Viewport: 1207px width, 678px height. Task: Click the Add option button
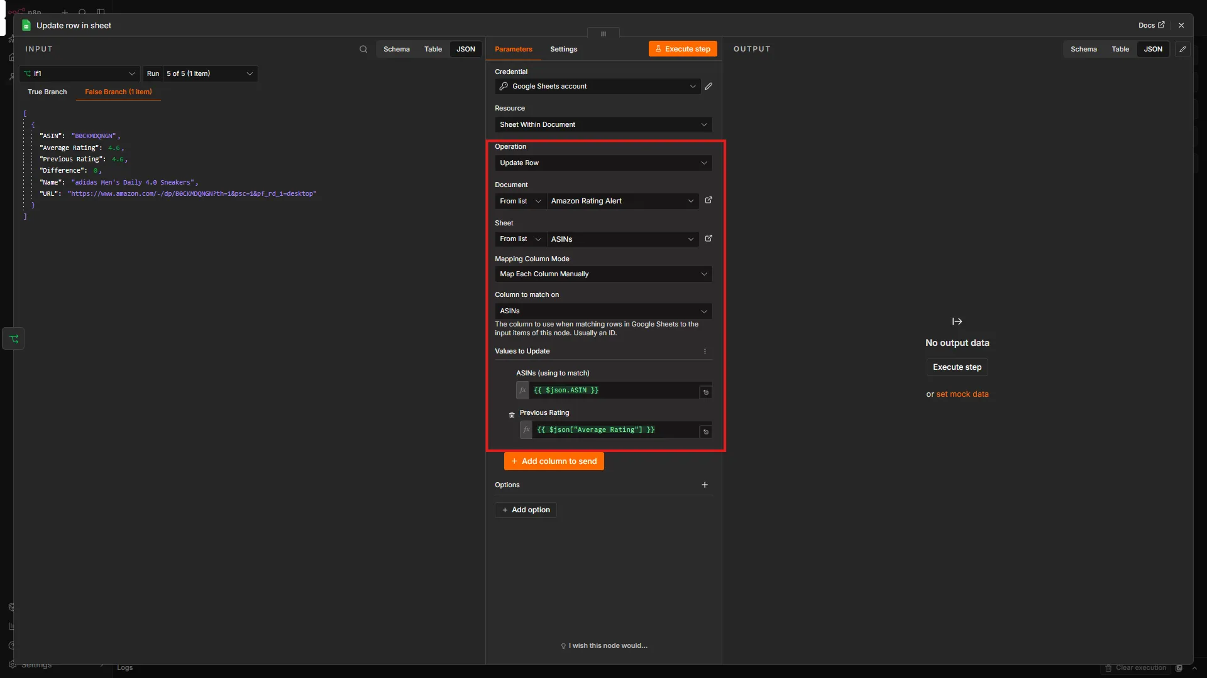(526, 510)
